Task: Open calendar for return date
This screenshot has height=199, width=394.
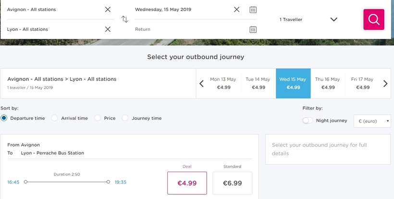Action: [x=253, y=29]
